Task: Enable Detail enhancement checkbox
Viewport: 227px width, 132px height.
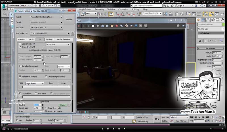Action: tap(20, 66)
